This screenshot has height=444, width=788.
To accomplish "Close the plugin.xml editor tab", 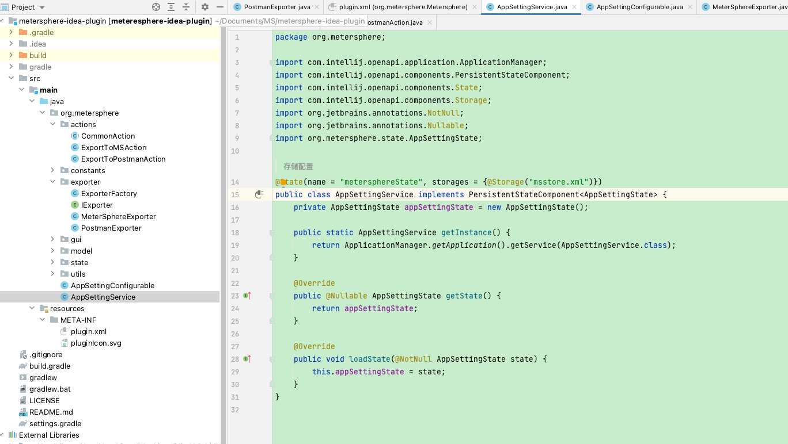I will 474,7.
